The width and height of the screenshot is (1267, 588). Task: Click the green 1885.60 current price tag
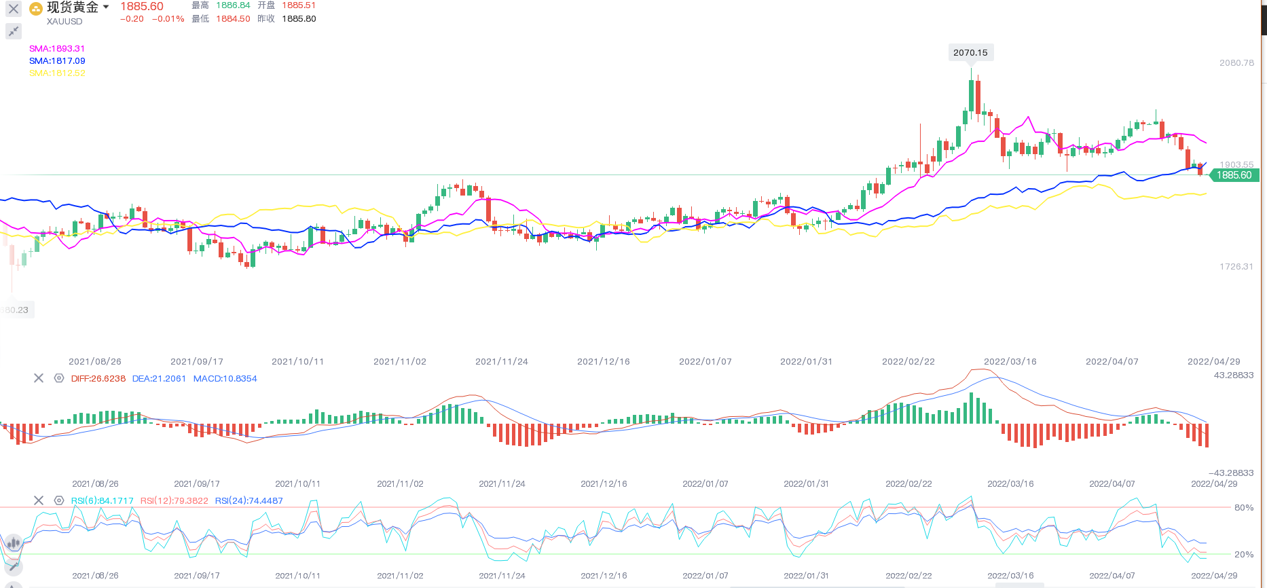coord(1234,175)
